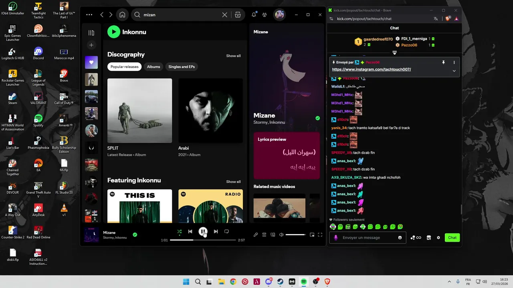Open emoji picker in chat input
This screenshot has height=288, width=513.
400,238
